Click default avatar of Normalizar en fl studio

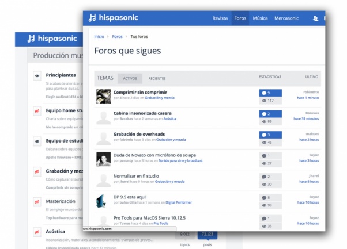pyautogui.click(x=103, y=180)
